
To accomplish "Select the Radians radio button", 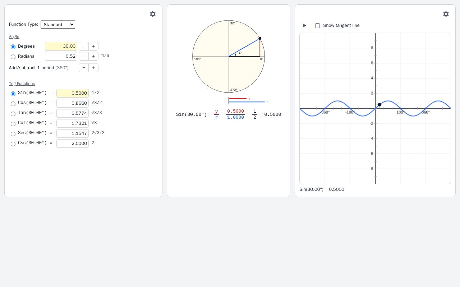I will (13, 57).
